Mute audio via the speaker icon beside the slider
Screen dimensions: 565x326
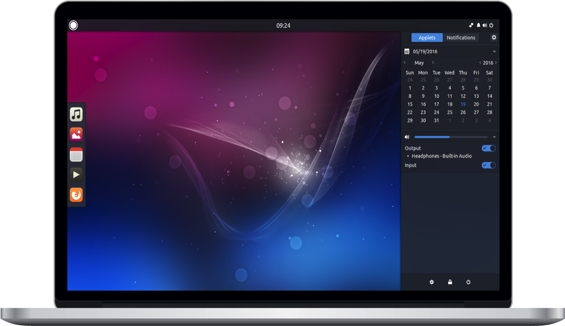407,137
